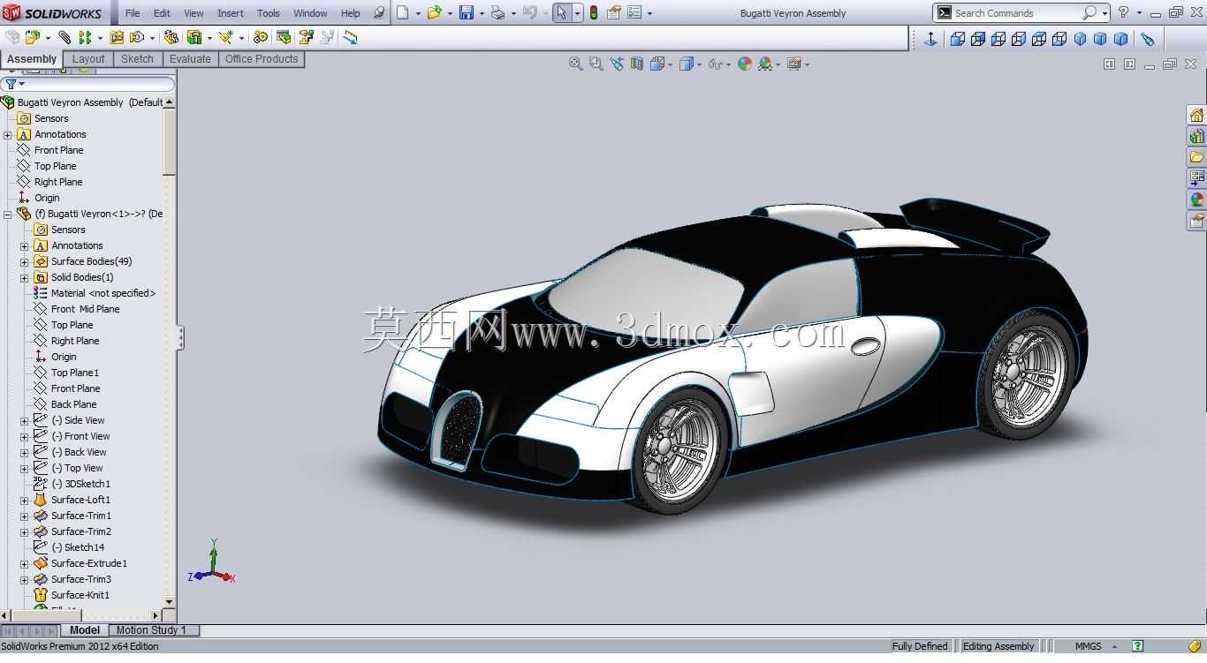Expand Solid Bodies(1) folder

(x=24, y=278)
